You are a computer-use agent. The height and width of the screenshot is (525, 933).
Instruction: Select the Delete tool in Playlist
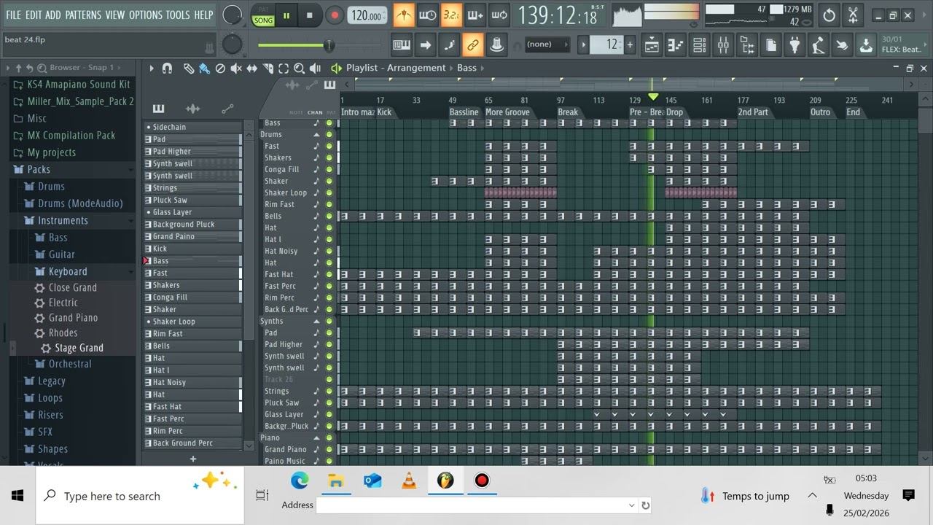tap(220, 68)
